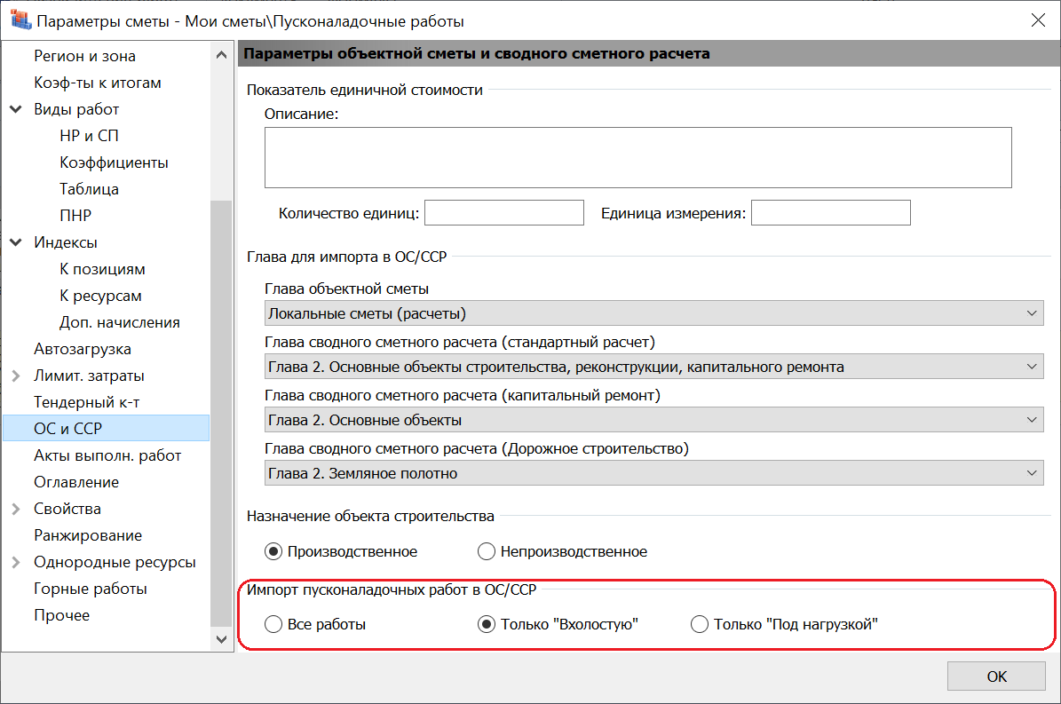Collapse the Индексы tree node
The width and height of the screenshot is (1061, 704).
pos(16,242)
